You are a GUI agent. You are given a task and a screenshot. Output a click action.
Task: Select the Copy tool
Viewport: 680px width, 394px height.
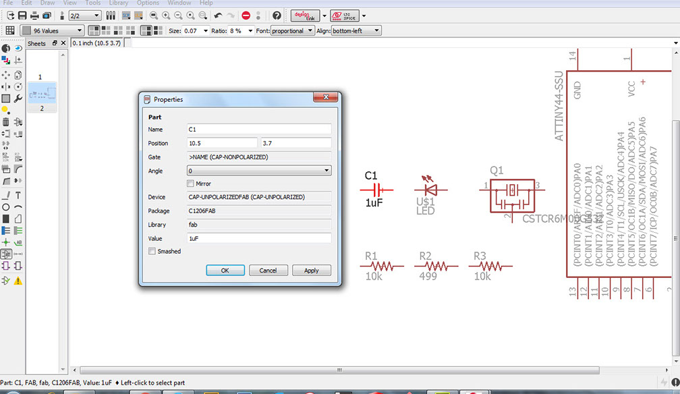coord(18,75)
